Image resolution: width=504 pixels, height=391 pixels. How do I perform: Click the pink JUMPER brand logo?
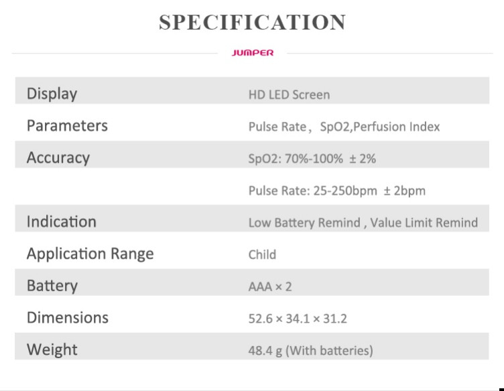click(252, 53)
